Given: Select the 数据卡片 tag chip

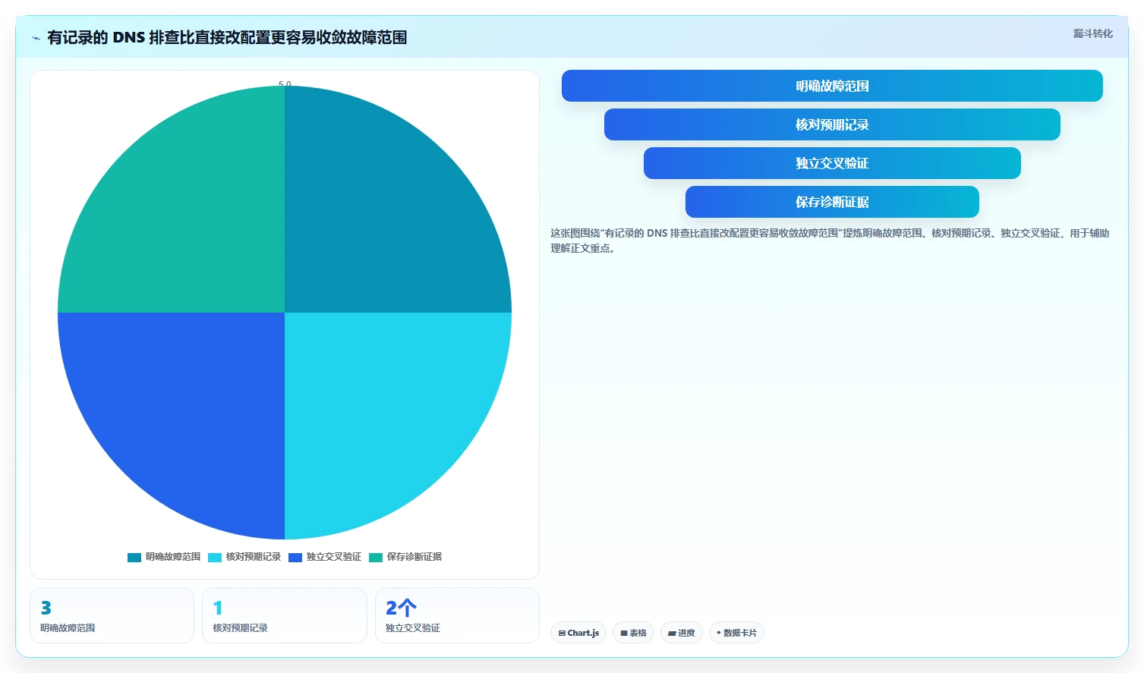Looking at the screenshot, I should tap(736, 633).
